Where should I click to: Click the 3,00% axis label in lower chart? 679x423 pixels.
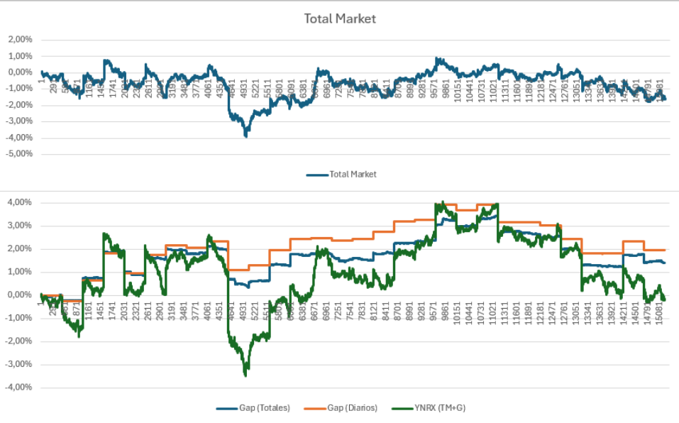(x=19, y=226)
